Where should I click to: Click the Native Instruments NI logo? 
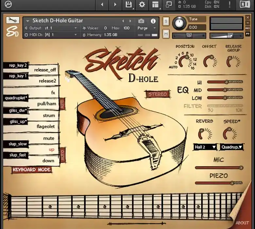[x=245, y=4]
